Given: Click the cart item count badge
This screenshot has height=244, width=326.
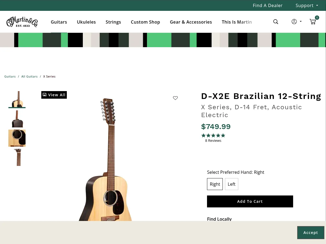Looking at the screenshot, I should (x=317, y=17).
